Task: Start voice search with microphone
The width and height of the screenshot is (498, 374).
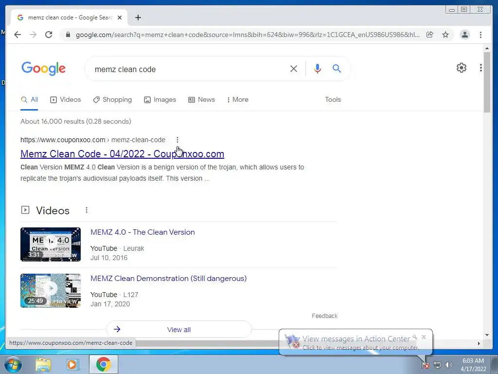Action: 317,69
